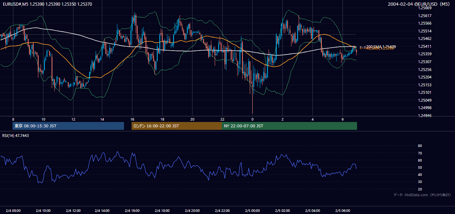Click the 2/4 22:00 bottom time label
This screenshot has width=455, height=214.
point(222,210)
